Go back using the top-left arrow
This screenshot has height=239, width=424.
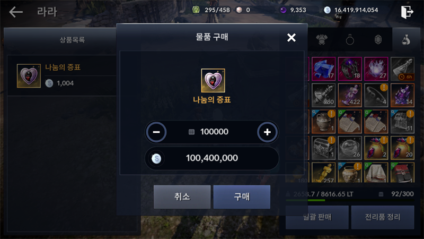(16, 12)
